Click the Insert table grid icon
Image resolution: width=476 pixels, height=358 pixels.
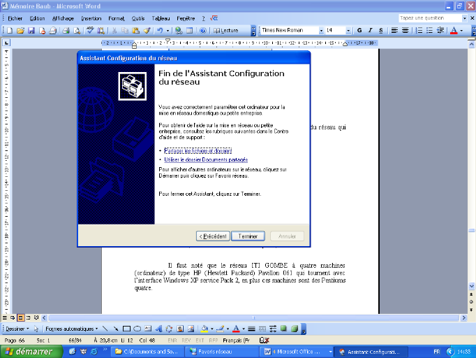(189, 31)
